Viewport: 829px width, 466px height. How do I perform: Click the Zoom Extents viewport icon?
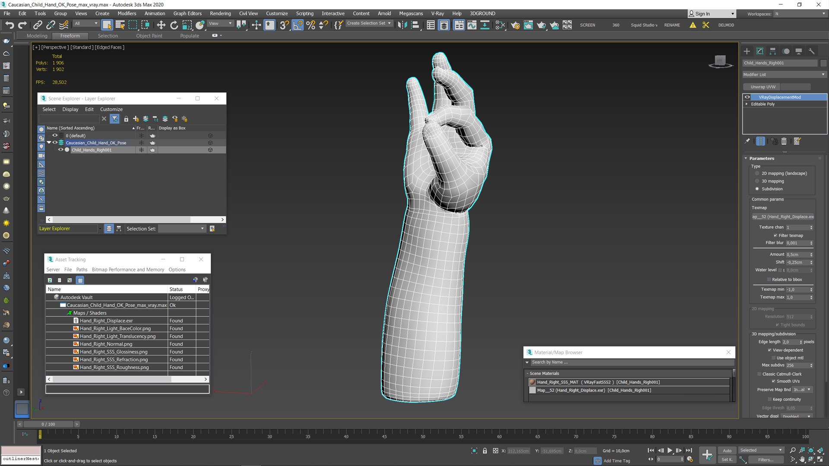[810, 450]
